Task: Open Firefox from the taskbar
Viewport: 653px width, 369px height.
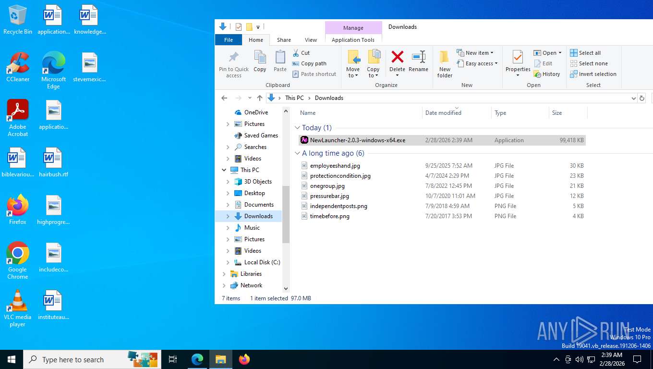Action: (x=244, y=359)
